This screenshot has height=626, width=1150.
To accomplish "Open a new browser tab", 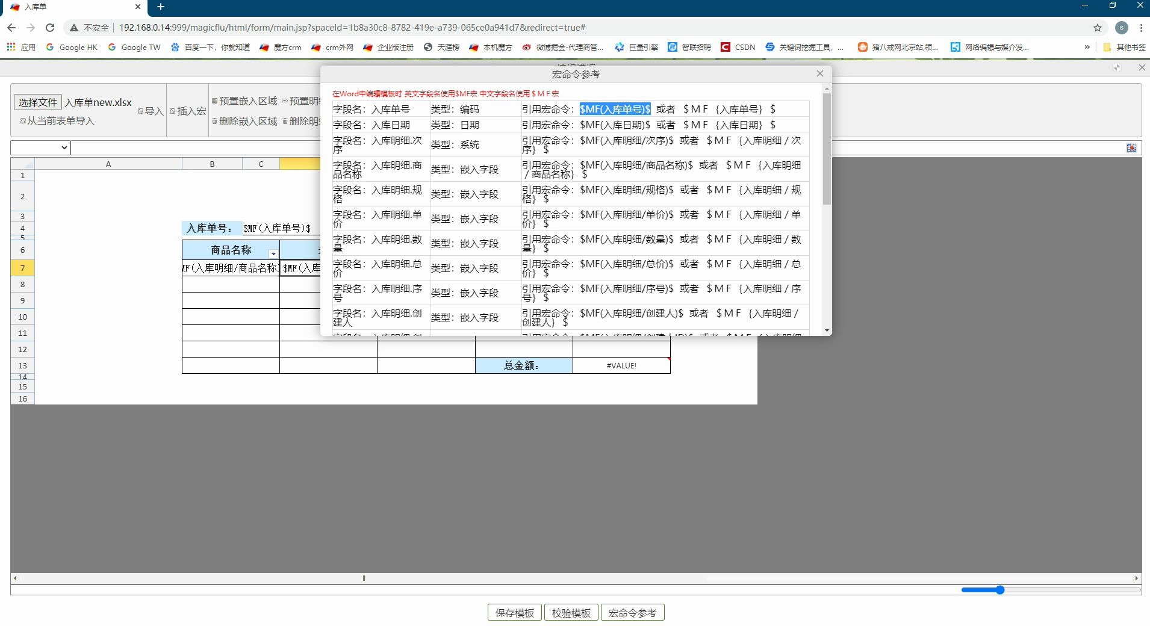I will tap(161, 7).
